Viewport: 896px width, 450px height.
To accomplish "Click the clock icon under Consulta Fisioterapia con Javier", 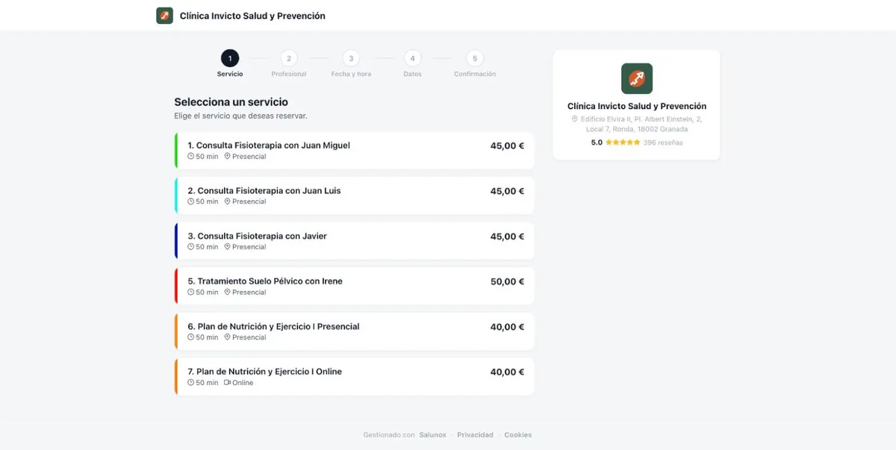I will [x=190, y=247].
